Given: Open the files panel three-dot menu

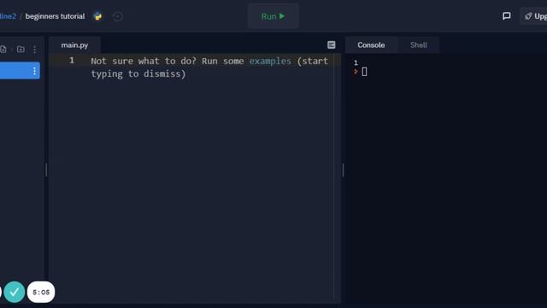Looking at the screenshot, I should (x=34, y=50).
